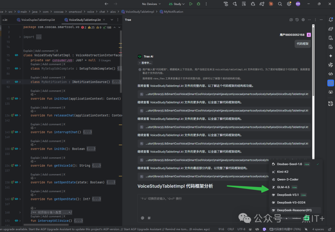Screen dimensions: 335x232
Task: Navigate back with the left arrow
Action: coord(106,4)
